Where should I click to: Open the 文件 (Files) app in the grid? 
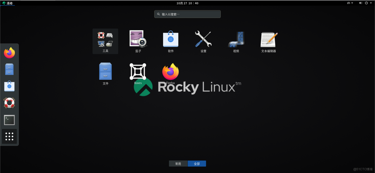click(x=105, y=73)
